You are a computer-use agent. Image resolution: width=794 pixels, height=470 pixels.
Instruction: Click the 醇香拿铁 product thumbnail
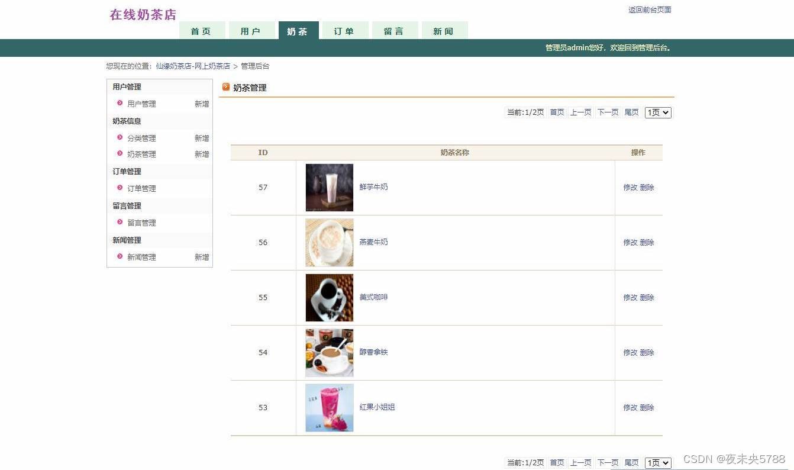coord(330,352)
